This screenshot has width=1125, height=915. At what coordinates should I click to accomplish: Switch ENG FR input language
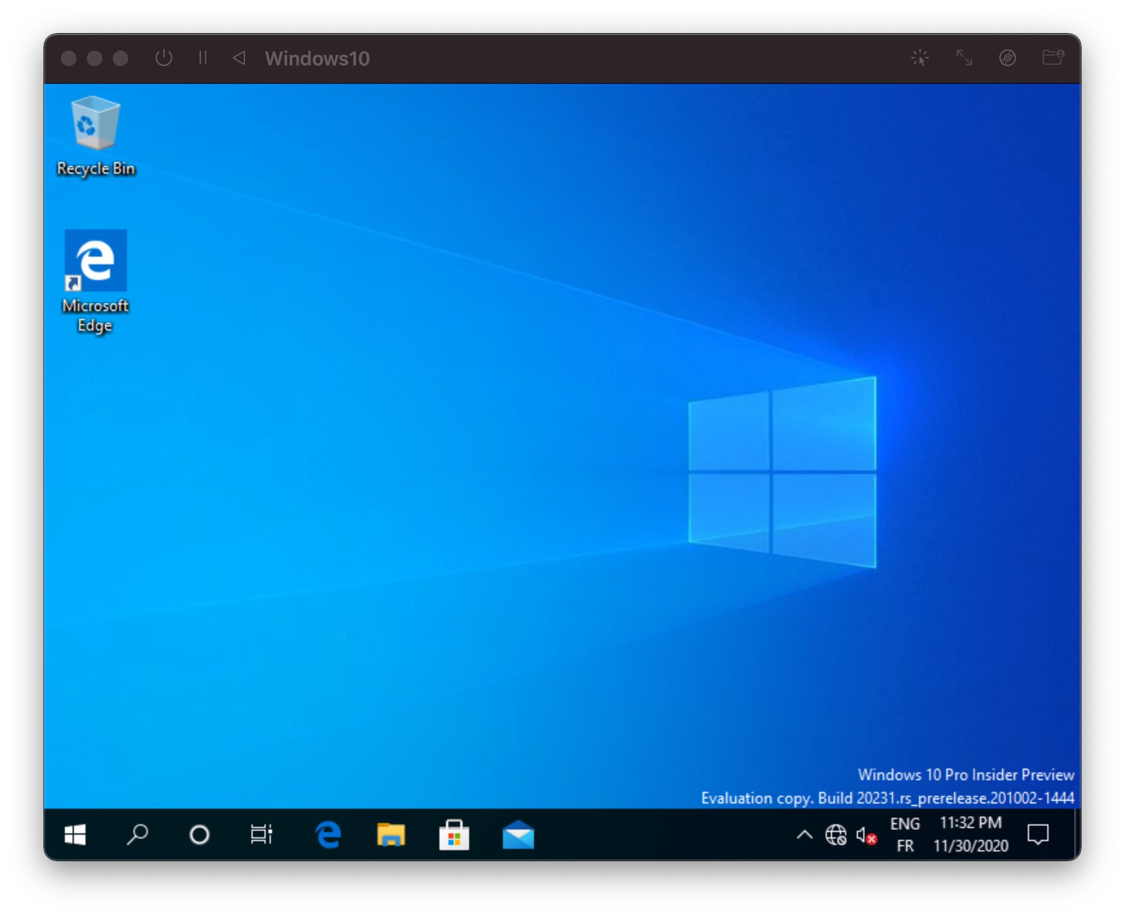pos(905,835)
